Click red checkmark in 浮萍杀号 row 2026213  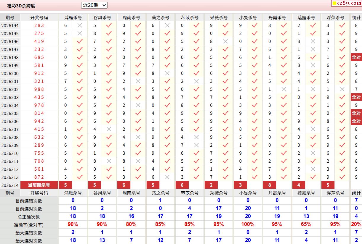click(x=342, y=177)
